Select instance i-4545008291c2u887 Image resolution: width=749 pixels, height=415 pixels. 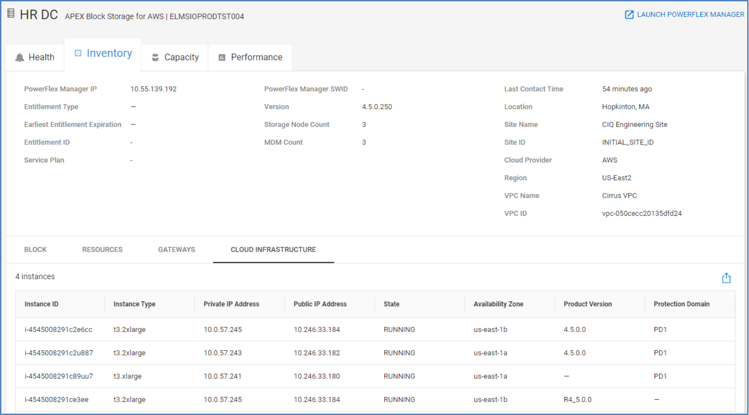tap(59, 353)
